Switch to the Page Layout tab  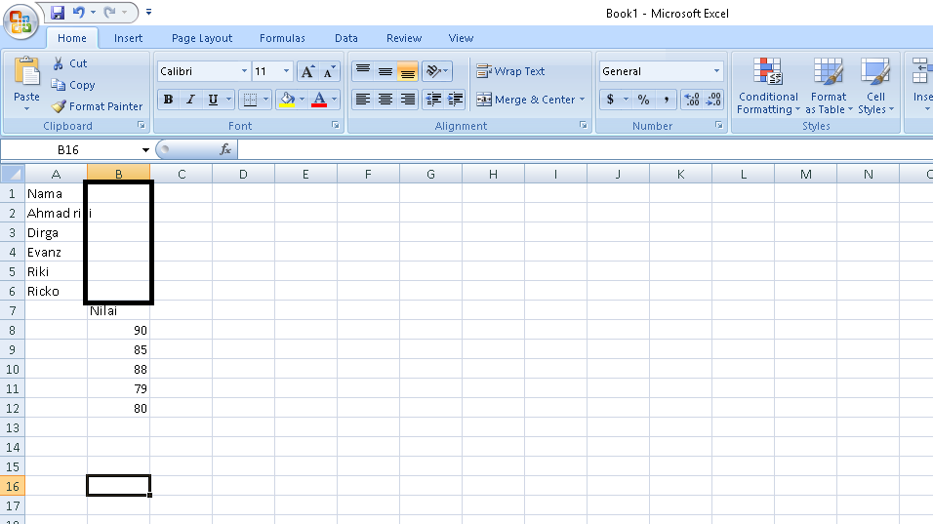tap(202, 38)
